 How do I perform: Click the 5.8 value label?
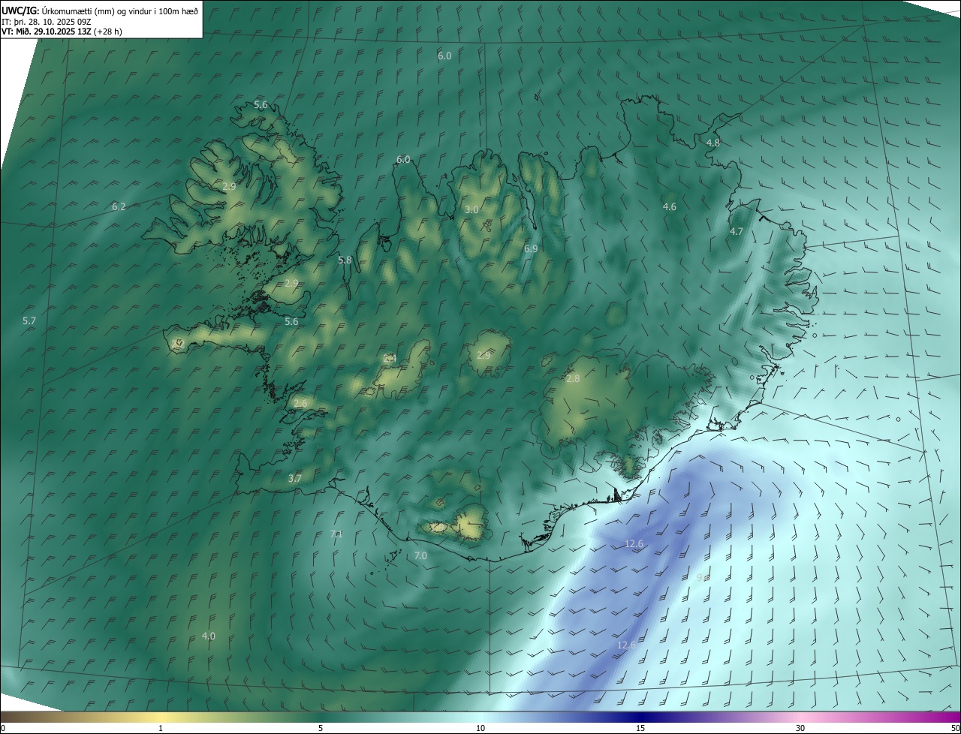pos(345,260)
